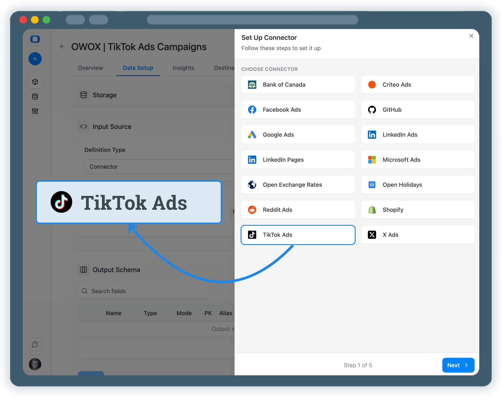
Task: Select the X Ads connector
Action: coord(418,235)
